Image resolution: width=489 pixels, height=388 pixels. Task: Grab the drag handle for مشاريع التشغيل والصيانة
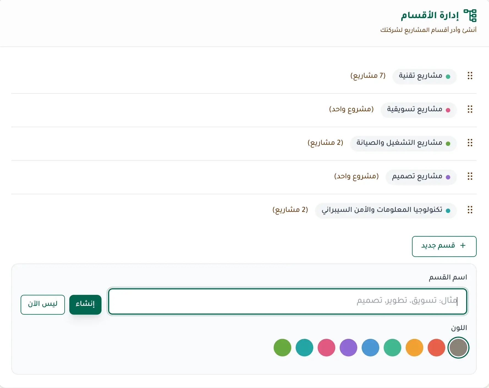click(470, 143)
